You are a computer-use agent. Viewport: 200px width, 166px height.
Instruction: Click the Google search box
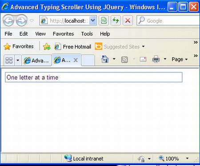coord(168,20)
